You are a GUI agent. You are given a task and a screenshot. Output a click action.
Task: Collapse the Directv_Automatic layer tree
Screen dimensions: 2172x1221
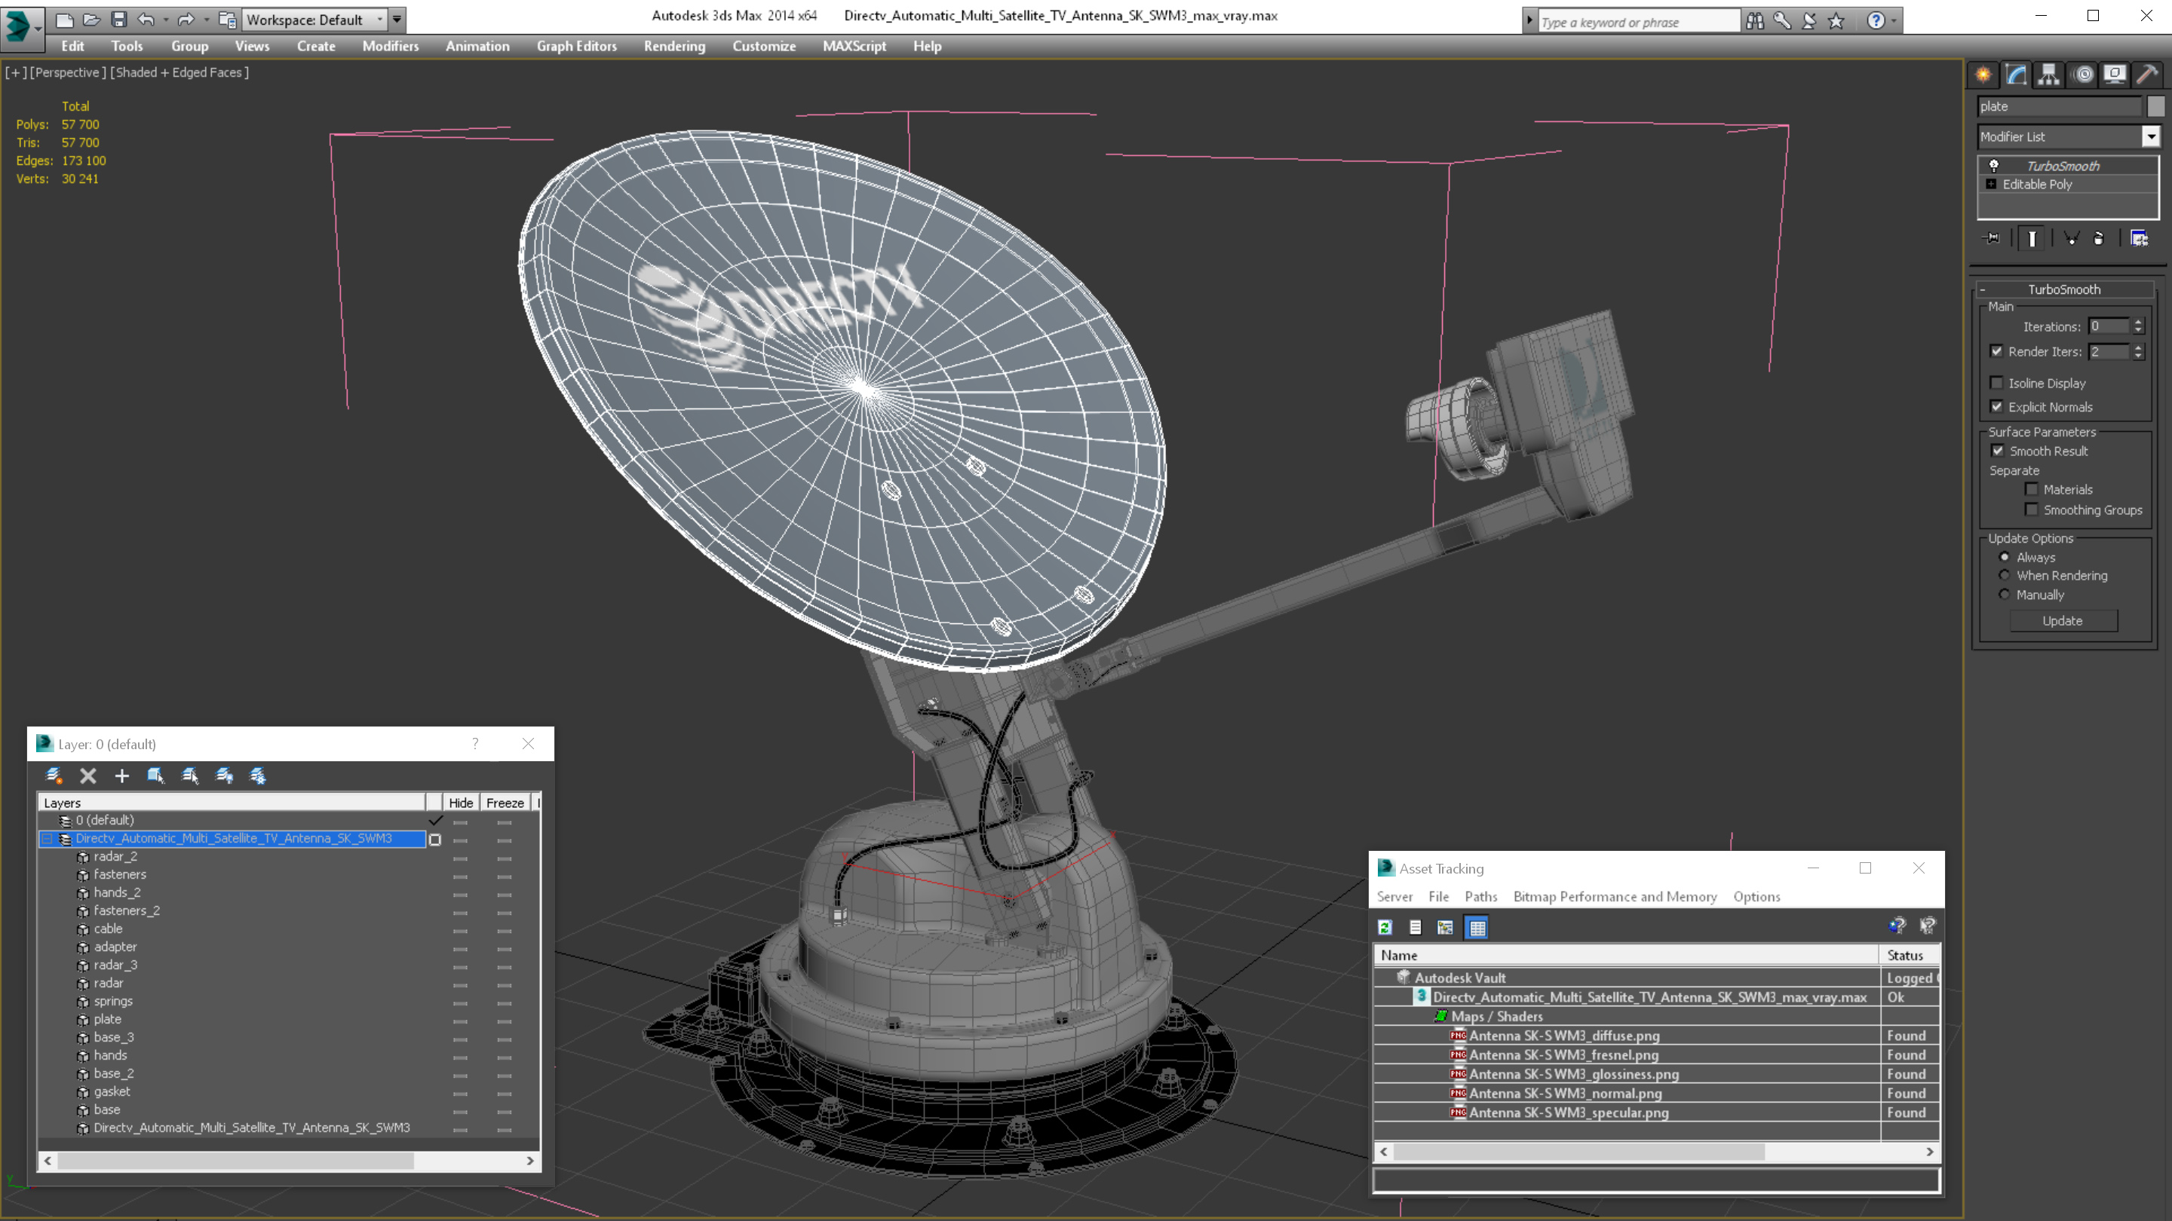click(48, 838)
